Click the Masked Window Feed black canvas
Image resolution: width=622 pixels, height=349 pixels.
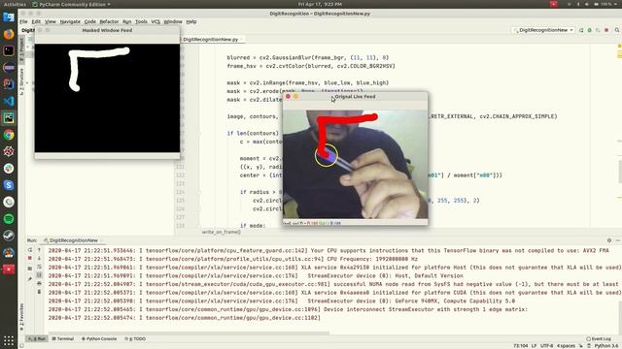point(107,98)
